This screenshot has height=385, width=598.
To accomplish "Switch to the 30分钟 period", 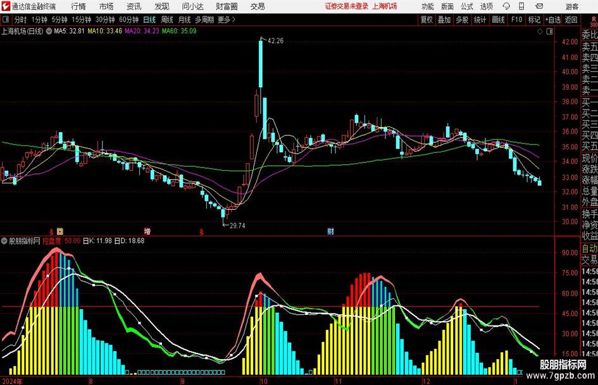I will 105,20.
